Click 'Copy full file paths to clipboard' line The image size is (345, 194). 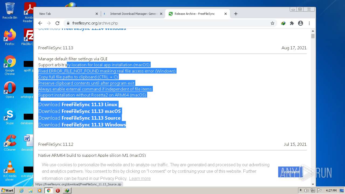[78, 77]
